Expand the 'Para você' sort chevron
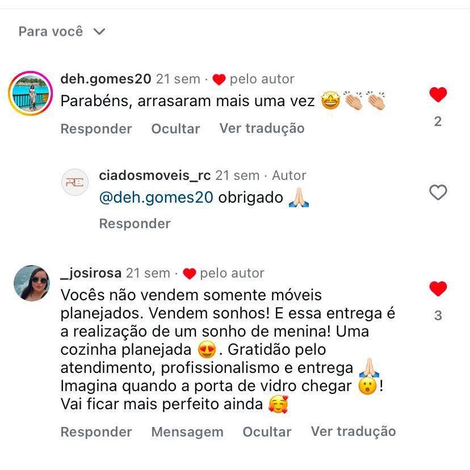470x470 pixels. [99, 31]
